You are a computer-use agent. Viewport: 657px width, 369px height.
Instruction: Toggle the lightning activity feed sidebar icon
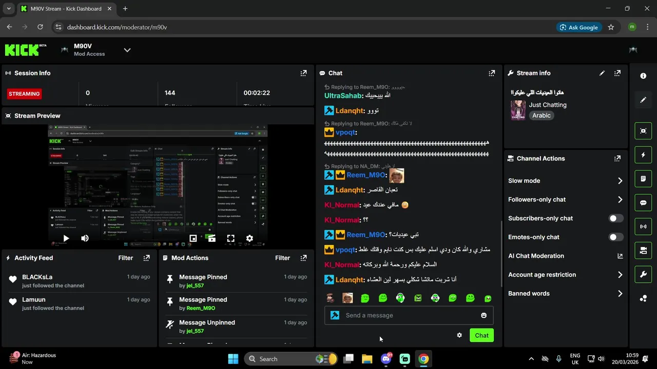(x=643, y=155)
